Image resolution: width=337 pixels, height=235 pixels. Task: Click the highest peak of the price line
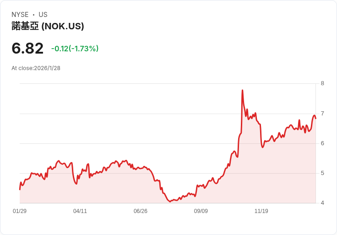point(242,90)
